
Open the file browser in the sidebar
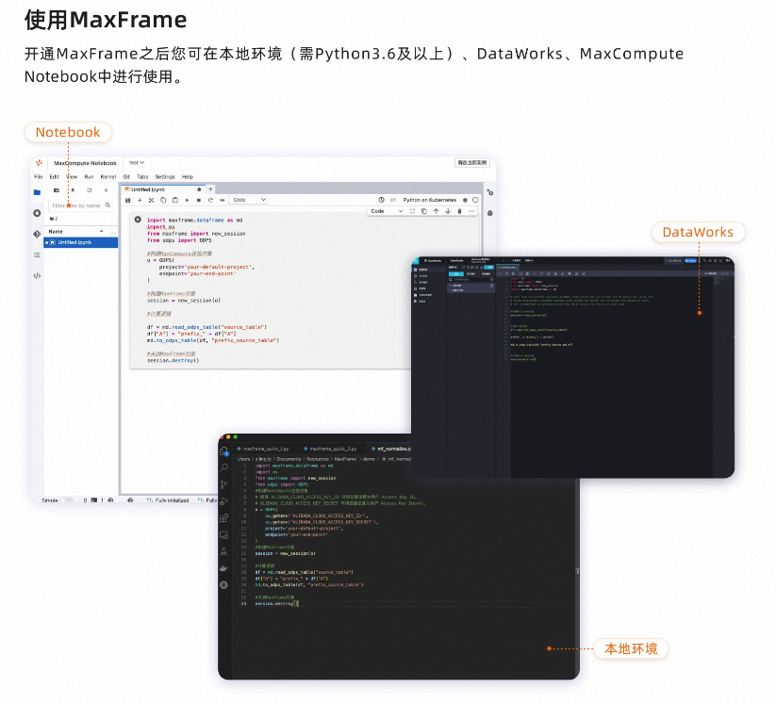[35, 190]
